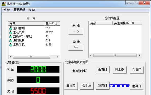Select the 进口香烟 item name
This screenshot has width=151, height=95.
[19, 28]
